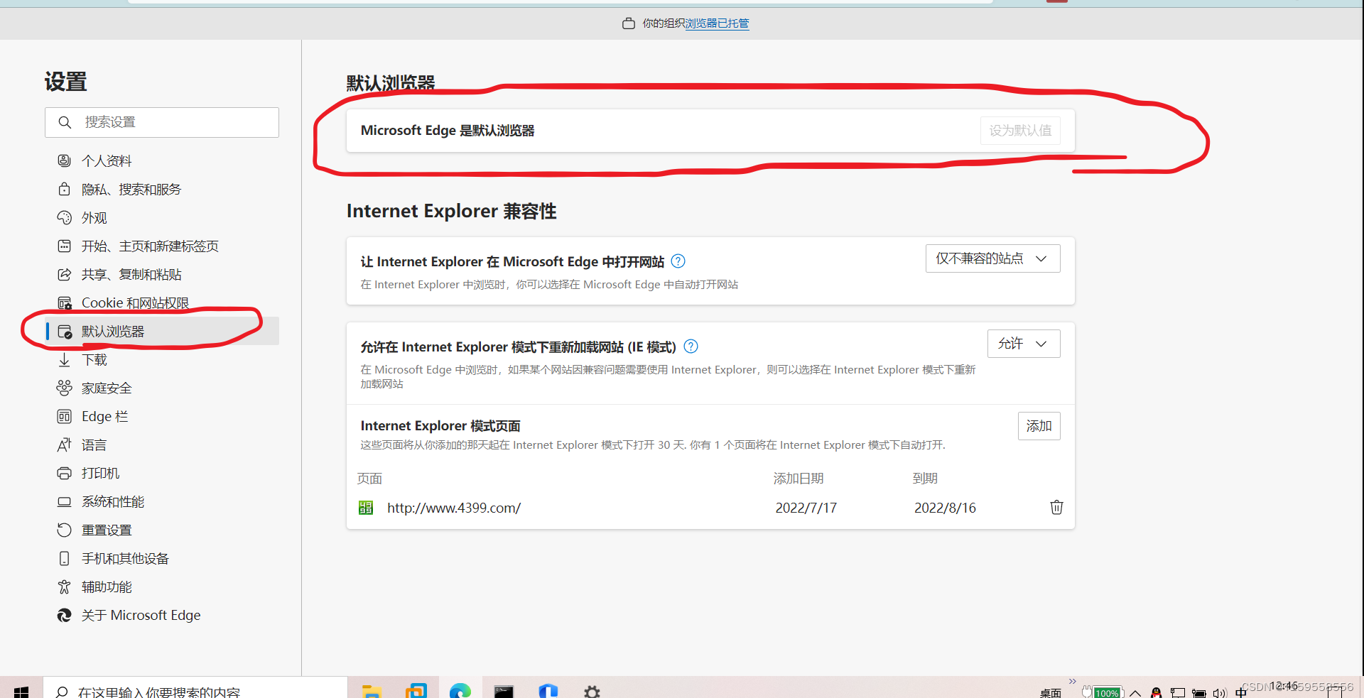Click the palette icon beside 外观
Screen dimensions: 1364x698
pyautogui.click(x=64, y=217)
